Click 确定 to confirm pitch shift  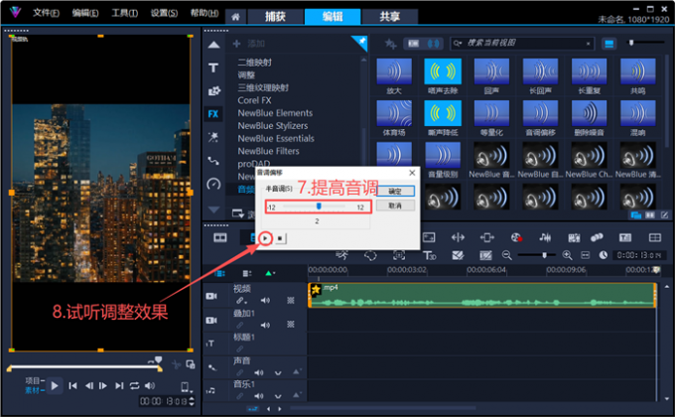[395, 192]
